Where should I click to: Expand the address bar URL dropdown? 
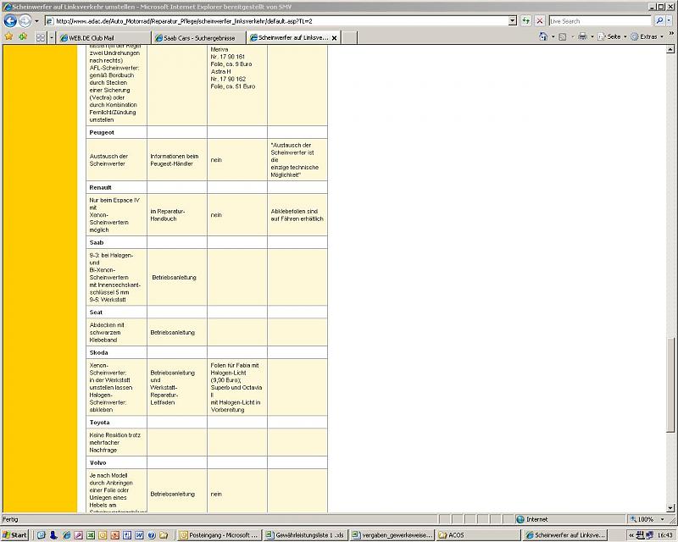513,20
